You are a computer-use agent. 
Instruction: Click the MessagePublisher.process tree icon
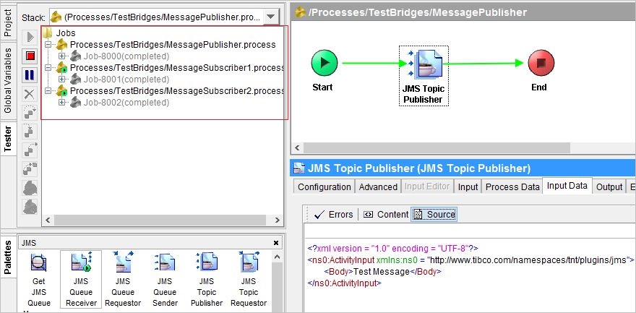click(x=61, y=45)
